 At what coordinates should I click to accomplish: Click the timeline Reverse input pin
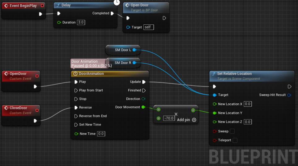tap(76, 108)
